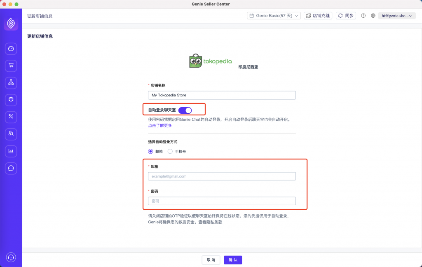Click the 确认 confirm button
This screenshot has height=267, width=422.
tap(233, 260)
